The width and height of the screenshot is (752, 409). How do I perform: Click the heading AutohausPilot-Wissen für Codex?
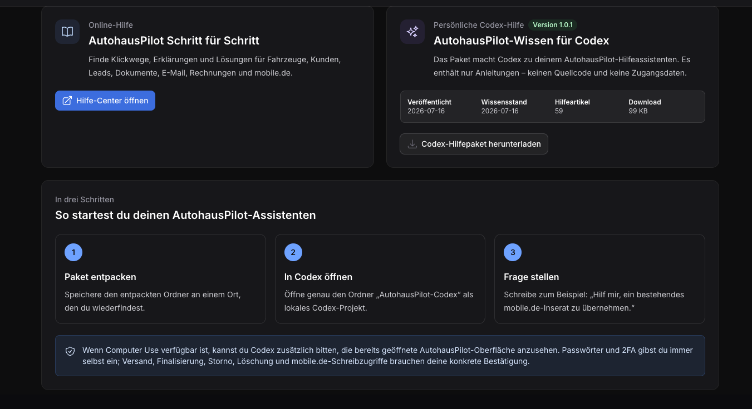[x=522, y=41]
